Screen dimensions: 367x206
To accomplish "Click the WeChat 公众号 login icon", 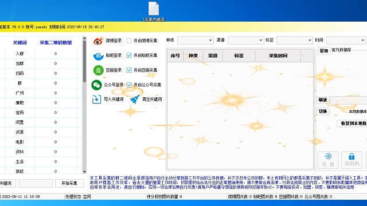I will point(96,85).
